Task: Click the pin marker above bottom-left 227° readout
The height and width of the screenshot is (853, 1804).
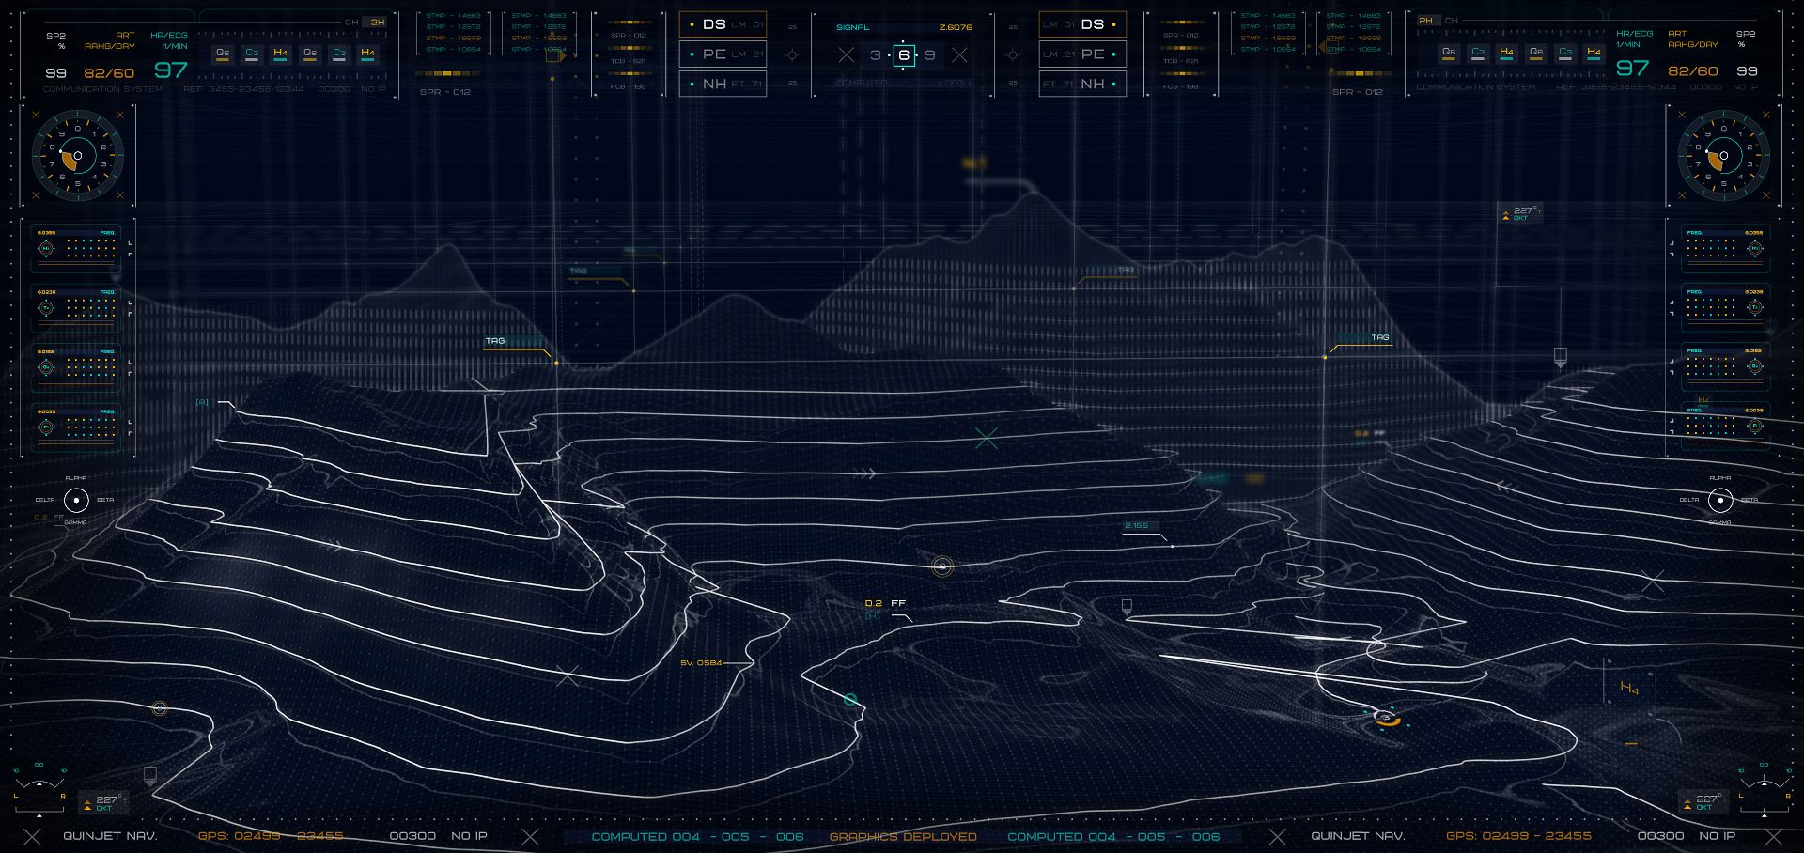Action: point(149,775)
